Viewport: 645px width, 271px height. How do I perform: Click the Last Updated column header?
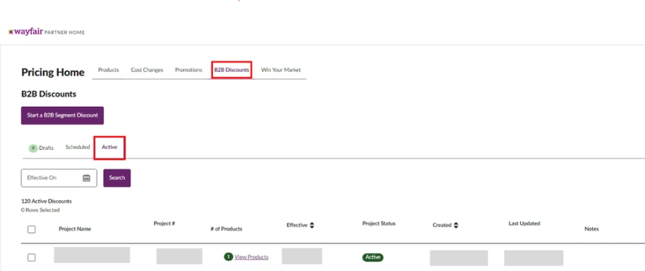click(x=524, y=224)
